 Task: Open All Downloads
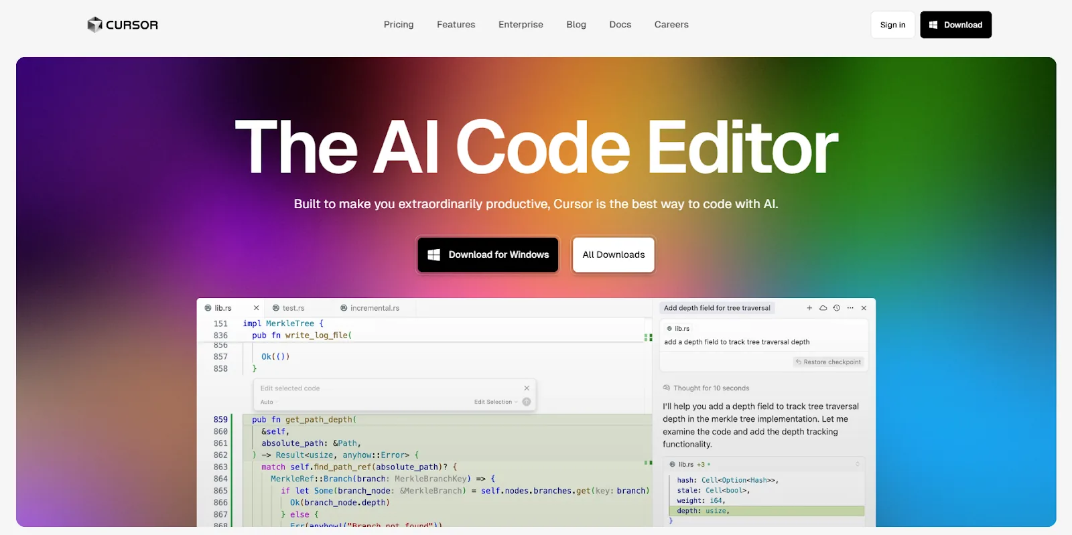[614, 254]
